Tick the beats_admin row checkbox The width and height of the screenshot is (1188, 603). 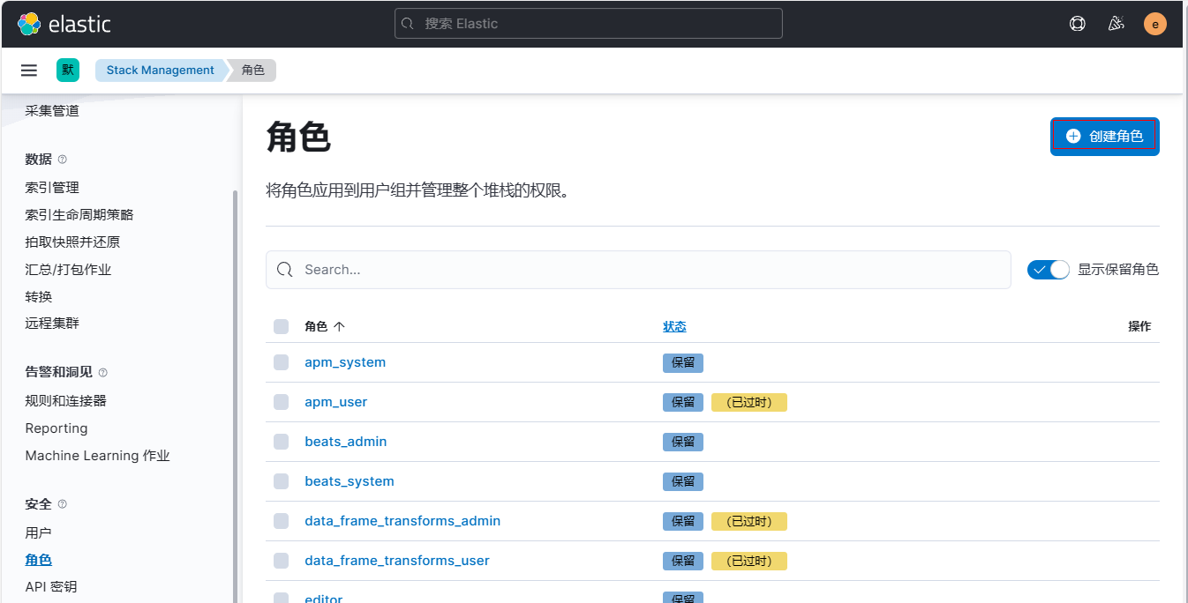tap(281, 442)
